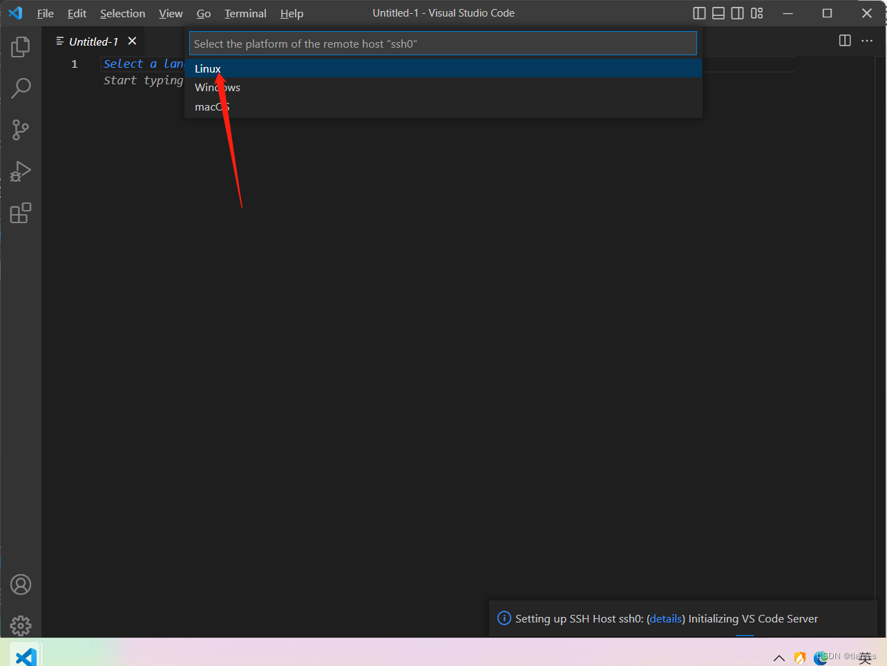
Task: Open the Source Control view icon
Action: click(21, 130)
